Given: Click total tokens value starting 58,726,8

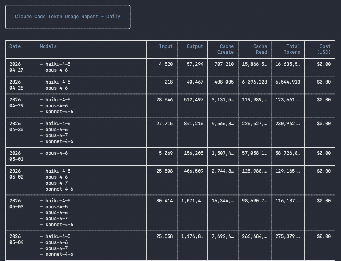Looking at the screenshot, I should pos(288,153).
